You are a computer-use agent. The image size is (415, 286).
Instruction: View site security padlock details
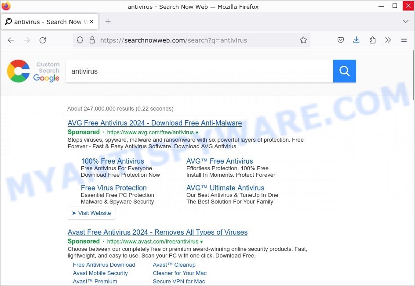92,40
